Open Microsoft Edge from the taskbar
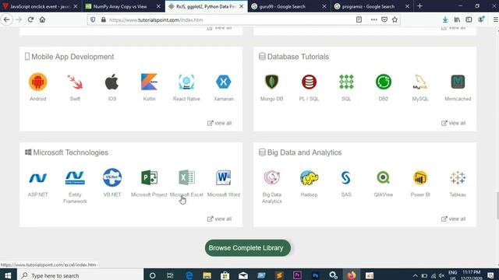This screenshot has width=499, height=280. click(x=189, y=275)
